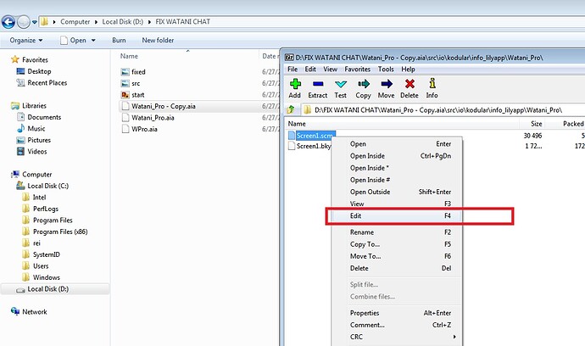Click the red Delete X icon

click(409, 84)
